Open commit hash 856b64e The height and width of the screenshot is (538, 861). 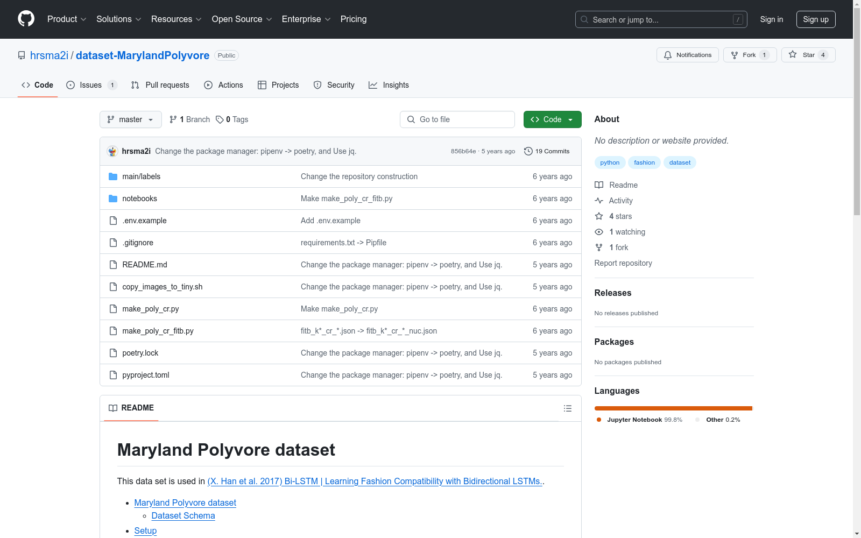pos(463,151)
